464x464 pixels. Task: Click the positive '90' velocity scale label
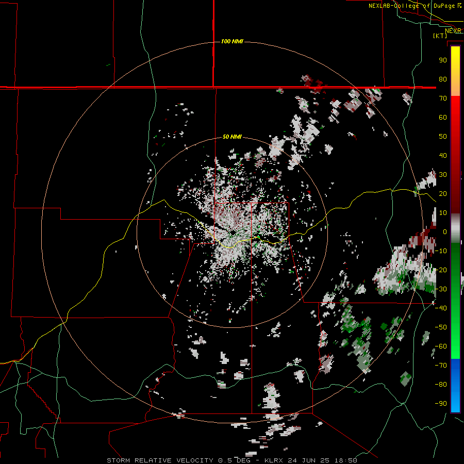(443, 60)
